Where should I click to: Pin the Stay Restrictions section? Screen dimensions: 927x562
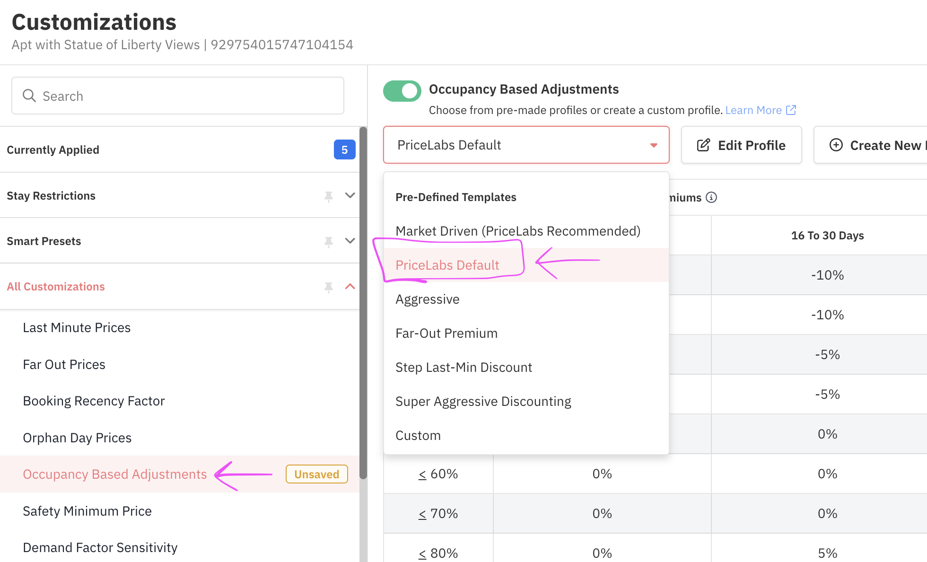(x=329, y=196)
